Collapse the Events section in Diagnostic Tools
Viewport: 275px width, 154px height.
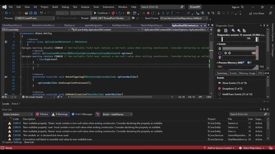[217, 44]
